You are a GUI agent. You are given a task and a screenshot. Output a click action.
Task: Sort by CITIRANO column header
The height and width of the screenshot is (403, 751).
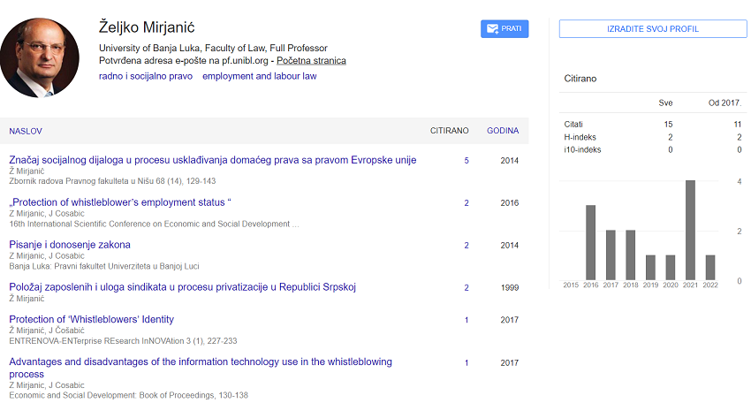[449, 131]
